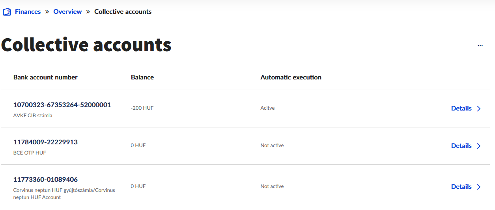
Task: Click account number 10700323-67353264-52000001
Action: click(62, 105)
